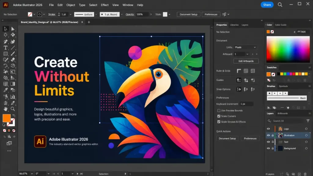The width and height of the screenshot is (313, 176).
Task: Select the Column Graph tool
Action: pos(13,97)
